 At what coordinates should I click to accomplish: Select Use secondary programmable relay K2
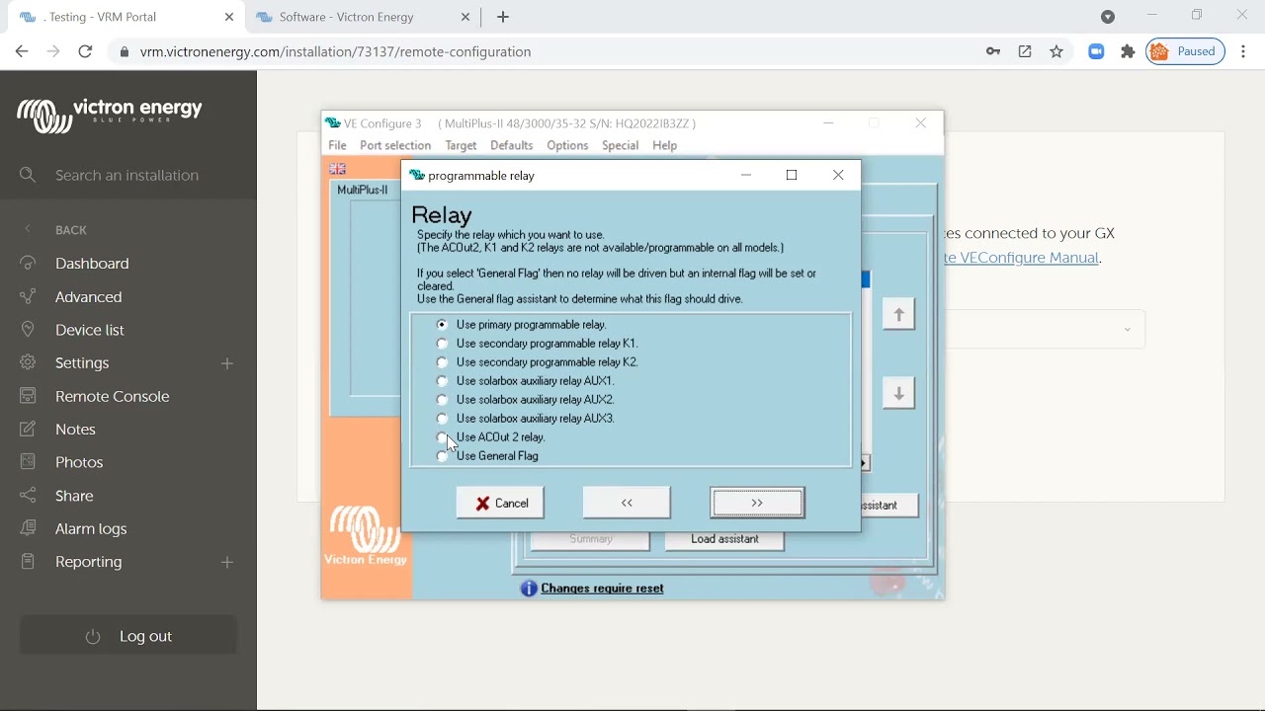point(442,362)
